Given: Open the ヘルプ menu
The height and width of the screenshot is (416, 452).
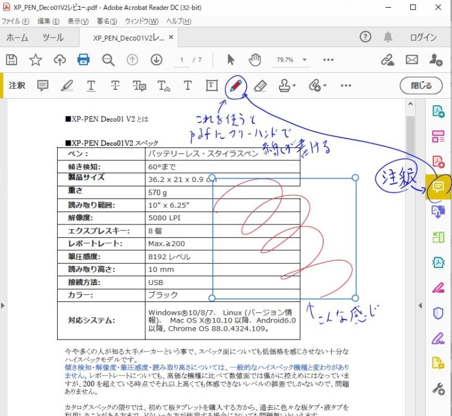Looking at the screenshot, I should tap(179, 21).
